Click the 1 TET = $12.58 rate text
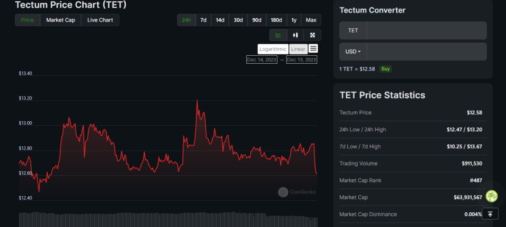The image size is (506, 227). click(x=357, y=69)
